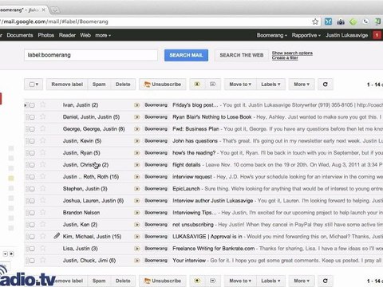
Task: Open the blue X extension icon
Action: pyautogui.click(x=328, y=22)
